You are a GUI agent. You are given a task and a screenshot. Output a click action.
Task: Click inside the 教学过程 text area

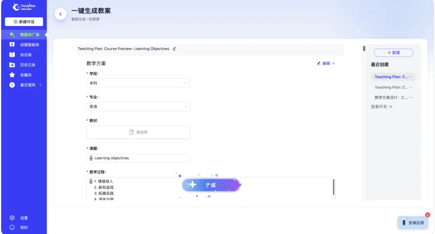click(211, 189)
